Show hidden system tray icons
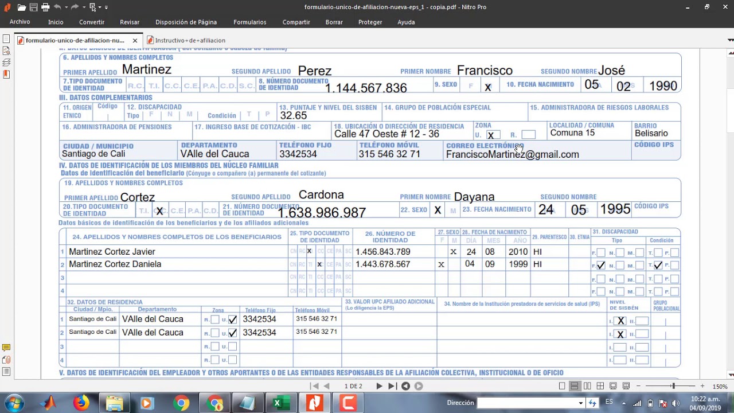 tap(625, 403)
